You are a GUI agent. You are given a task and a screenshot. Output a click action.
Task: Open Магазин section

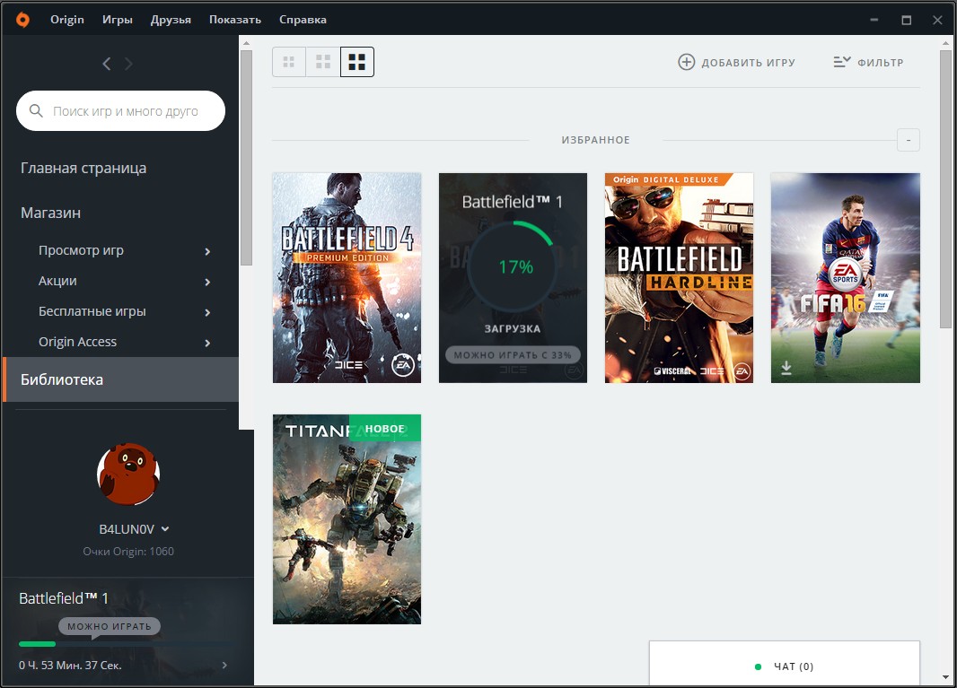pyautogui.click(x=50, y=213)
